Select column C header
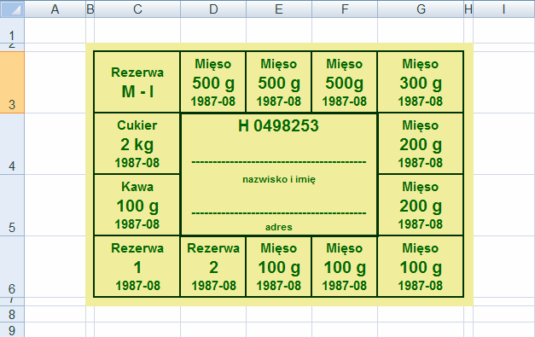Image resolution: width=535 pixels, height=337 pixels. (x=137, y=9)
